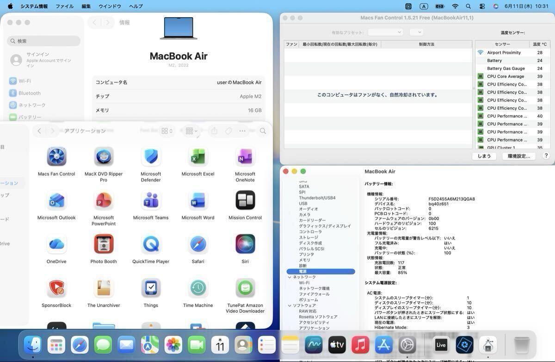The height and width of the screenshot is (362, 555).
Task: Open システム情報 menu in menu bar
Action: (x=34, y=6)
